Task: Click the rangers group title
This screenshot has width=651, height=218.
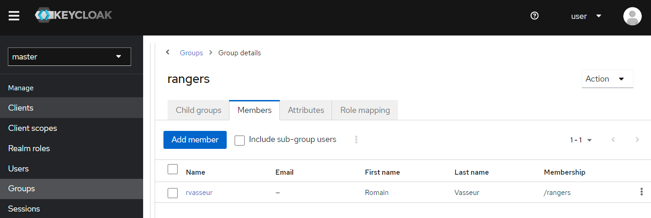Action: [x=188, y=79]
